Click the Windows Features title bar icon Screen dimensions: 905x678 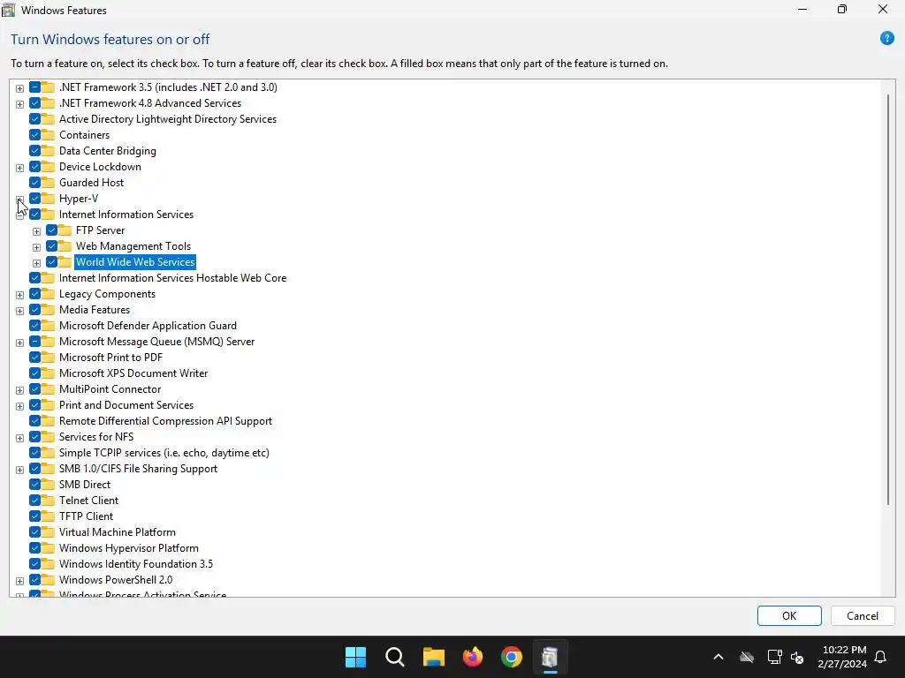pyautogui.click(x=8, y=10)
